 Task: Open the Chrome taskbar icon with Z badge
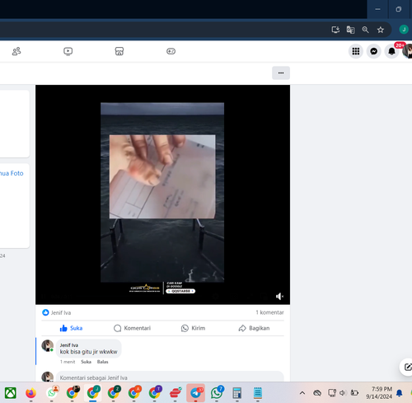click(x=114, y=393)
